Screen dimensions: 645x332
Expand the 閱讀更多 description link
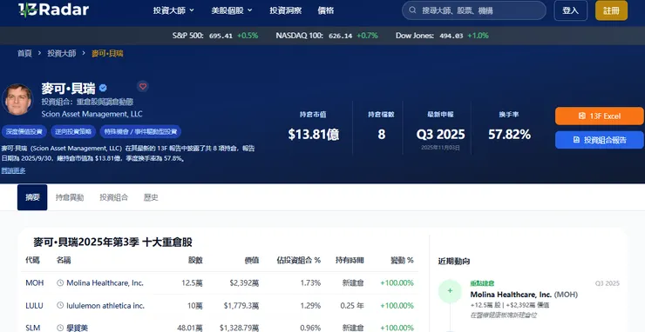(x=13, y=170)
